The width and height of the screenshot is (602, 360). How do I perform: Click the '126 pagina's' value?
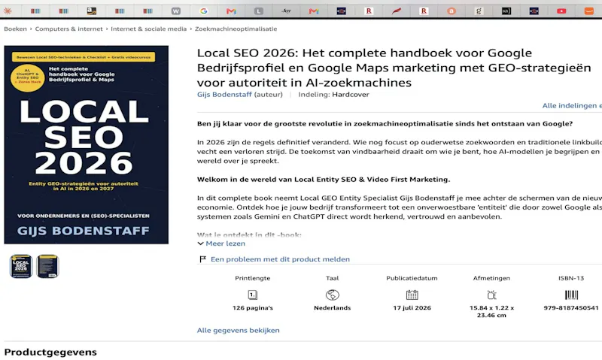(253, 308)
